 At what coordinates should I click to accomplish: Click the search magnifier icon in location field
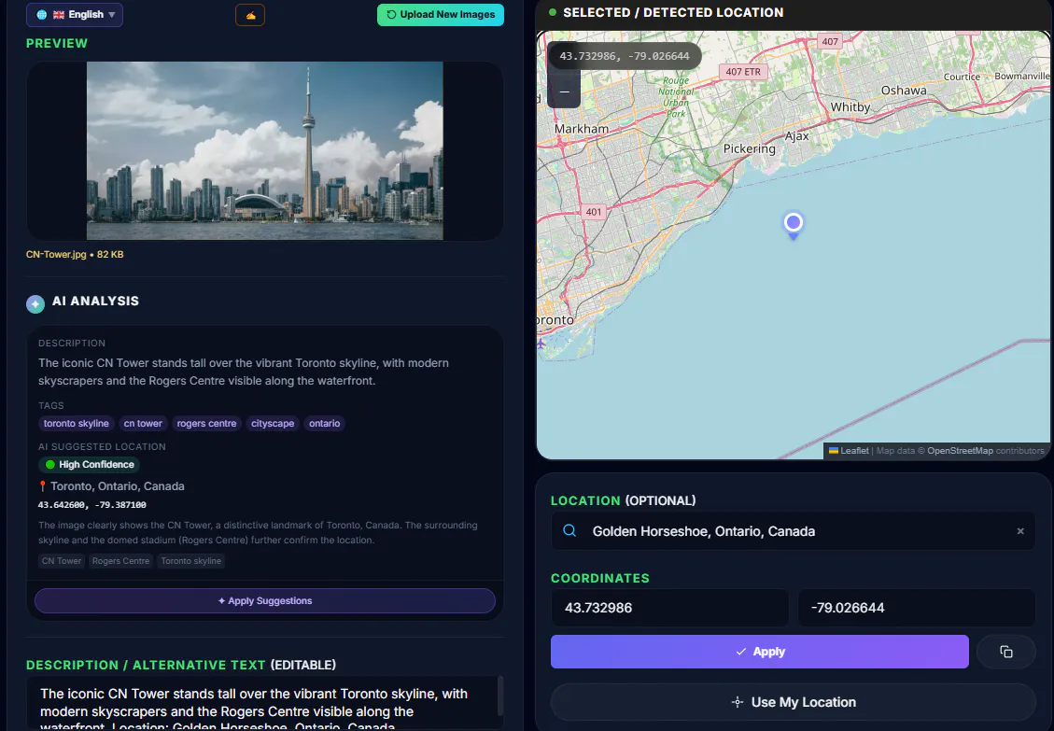(x=569, y=530)
